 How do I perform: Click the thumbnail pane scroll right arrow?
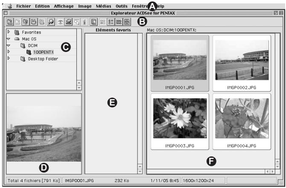[272, 171]
